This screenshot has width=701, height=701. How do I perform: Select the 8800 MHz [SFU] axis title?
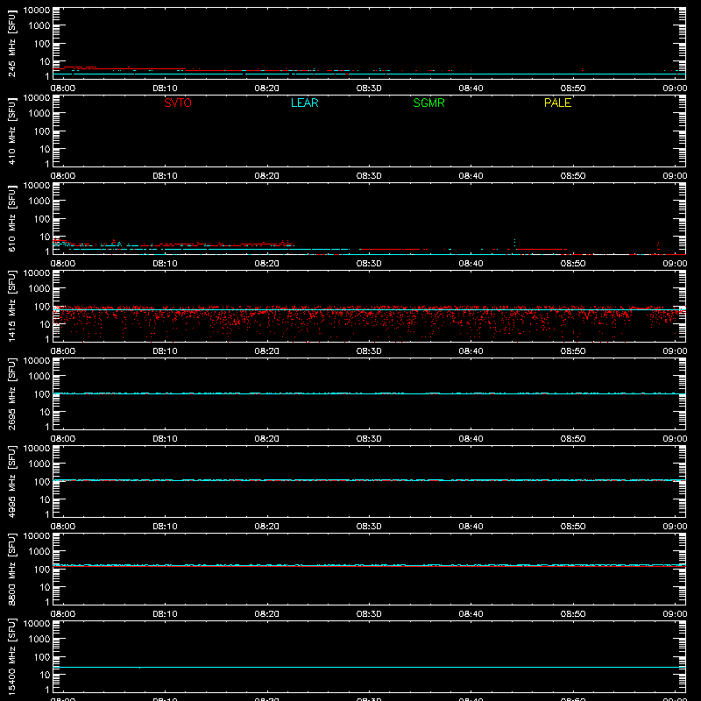(11, 570)
